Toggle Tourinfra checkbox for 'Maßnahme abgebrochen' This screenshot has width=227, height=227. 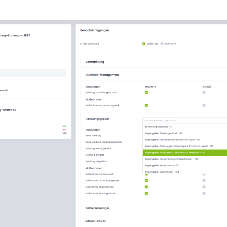(146, 187)
